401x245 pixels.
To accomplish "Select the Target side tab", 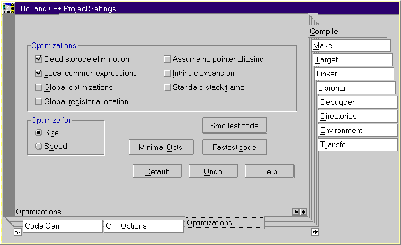I will (353, 59).
